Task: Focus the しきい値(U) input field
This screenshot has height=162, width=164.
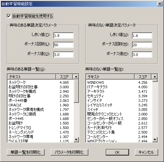Action: [x=142, y=36]
